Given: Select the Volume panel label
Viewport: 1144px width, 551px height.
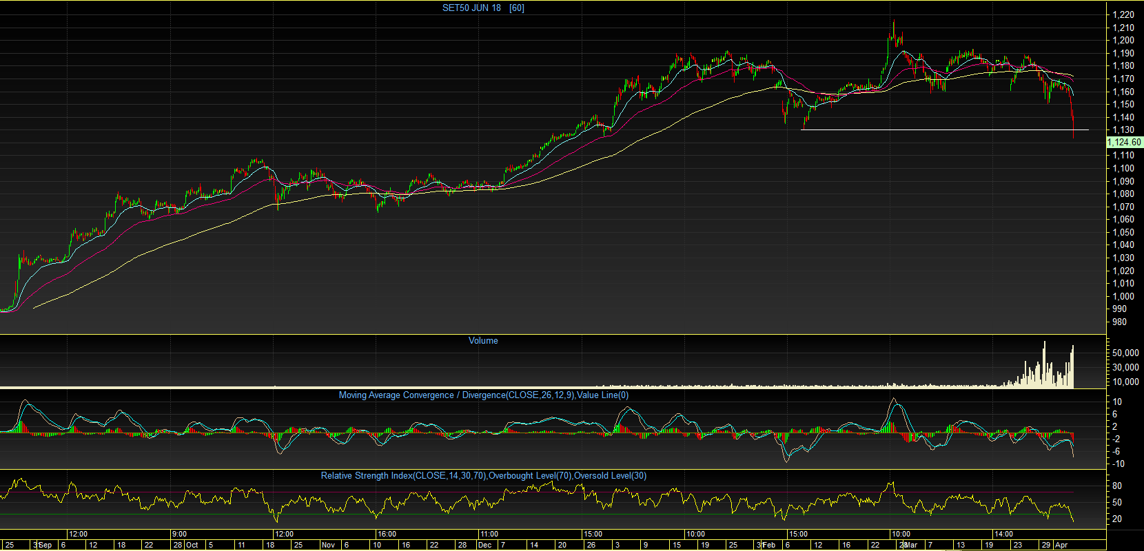Looking at the screenshot, I should coord(483,340).
